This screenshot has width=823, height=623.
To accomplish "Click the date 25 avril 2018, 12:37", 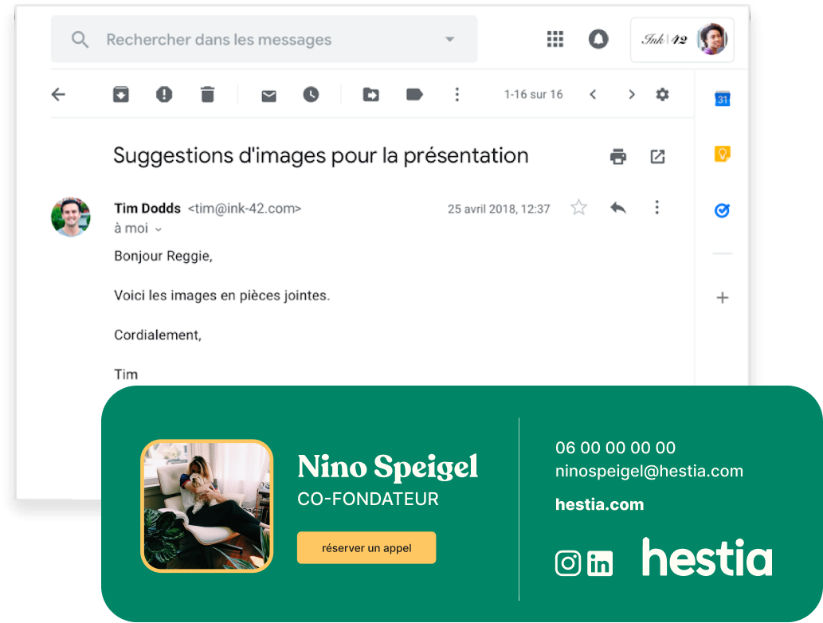I will (499, 209).
